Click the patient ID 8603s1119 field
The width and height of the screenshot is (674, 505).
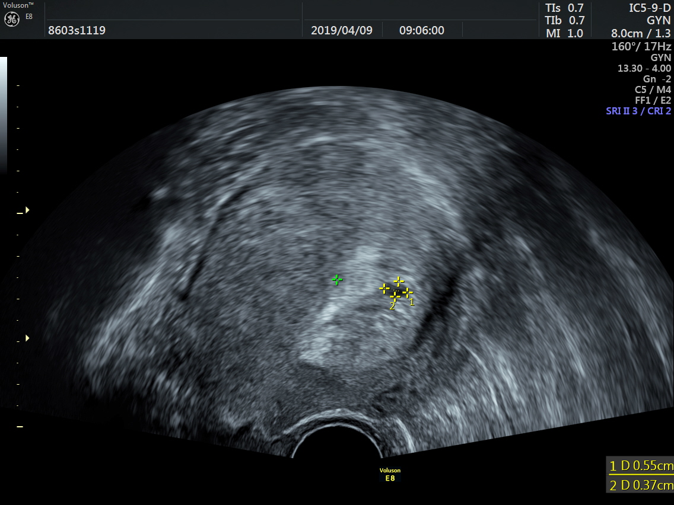click(x=77, y=30)
